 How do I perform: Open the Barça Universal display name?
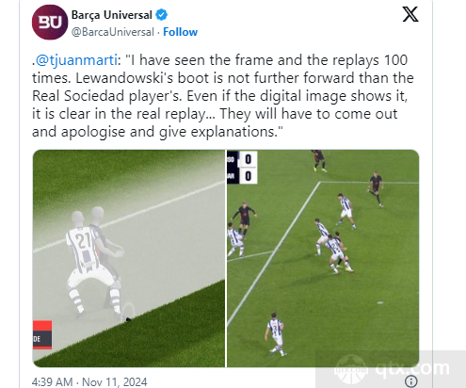point(112,15)
